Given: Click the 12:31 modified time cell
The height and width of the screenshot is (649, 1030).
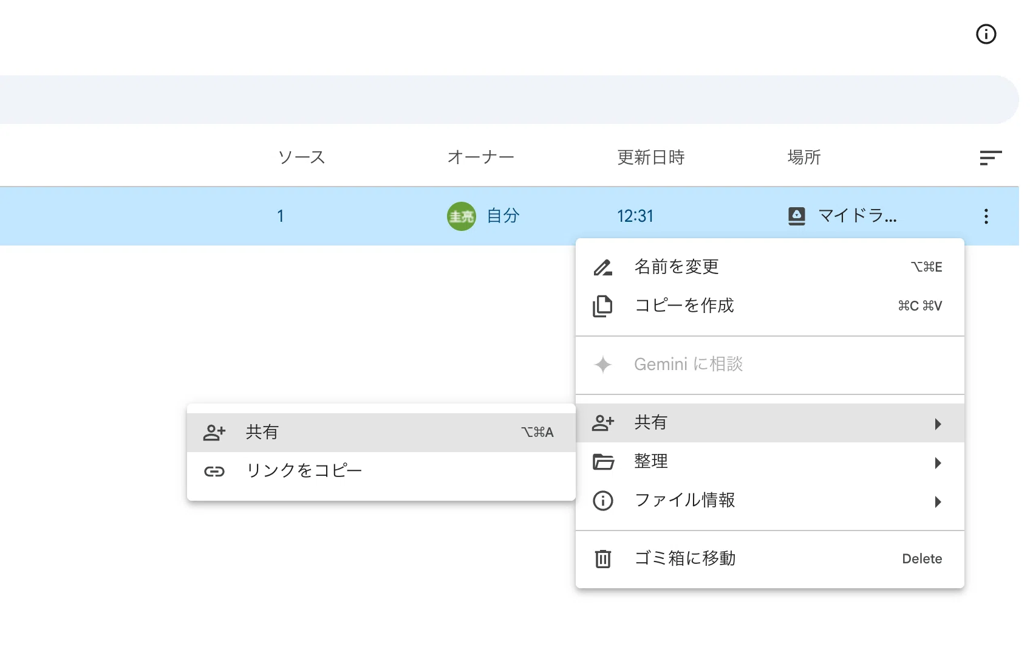Looking at the screenshot, I should (635, 216).
